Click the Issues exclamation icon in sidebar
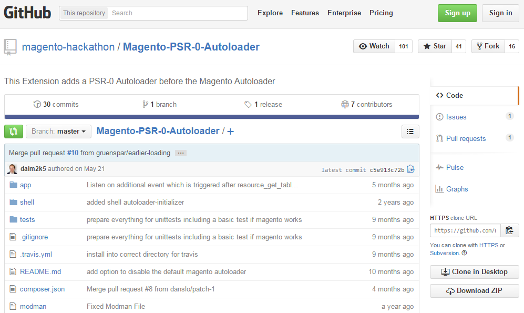The height and width of the screenshot is (313, 524). pyautogui.click(x=439, y=117)
